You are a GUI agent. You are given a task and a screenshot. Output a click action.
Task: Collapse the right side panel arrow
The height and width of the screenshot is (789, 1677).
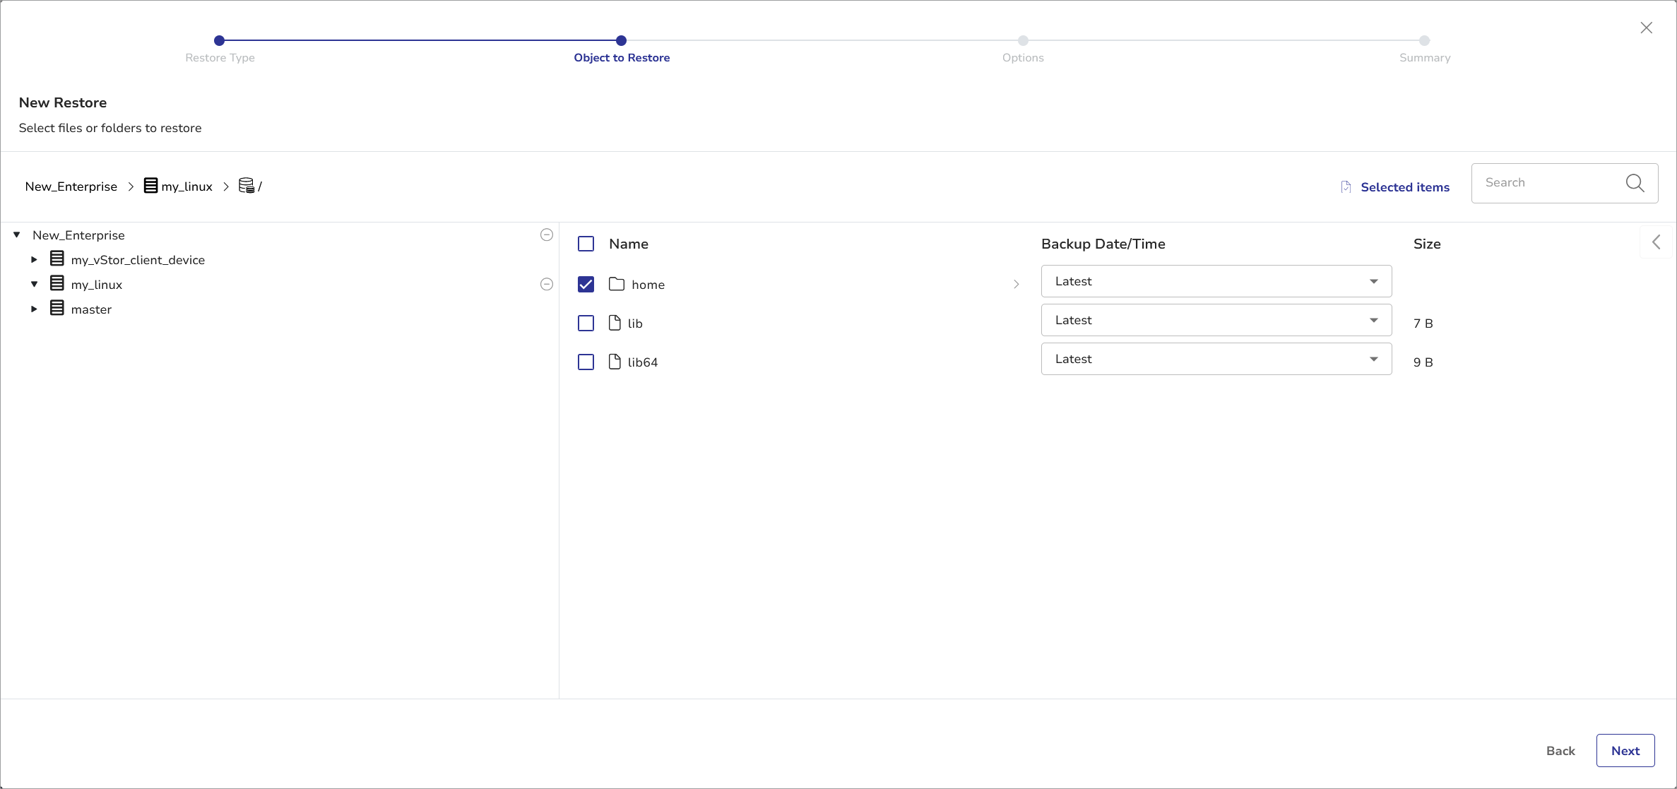point(1657,242)
